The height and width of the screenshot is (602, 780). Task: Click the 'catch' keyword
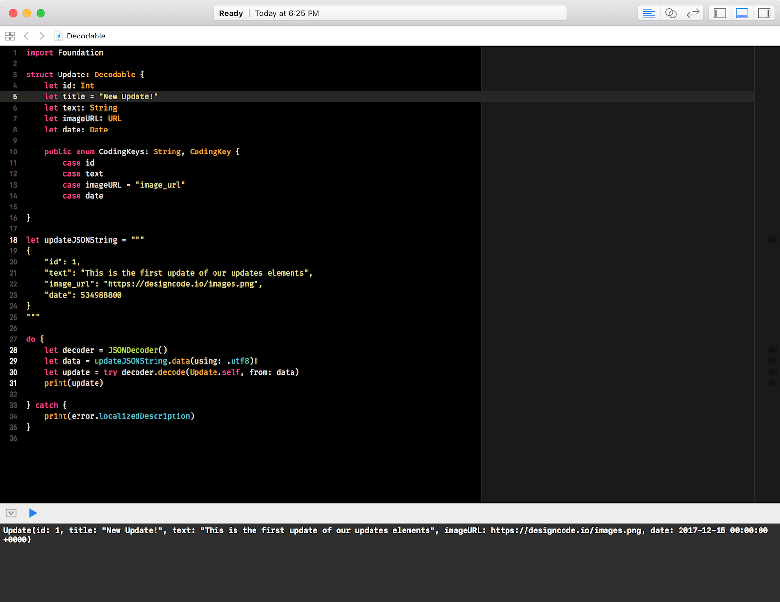(46, 405)
